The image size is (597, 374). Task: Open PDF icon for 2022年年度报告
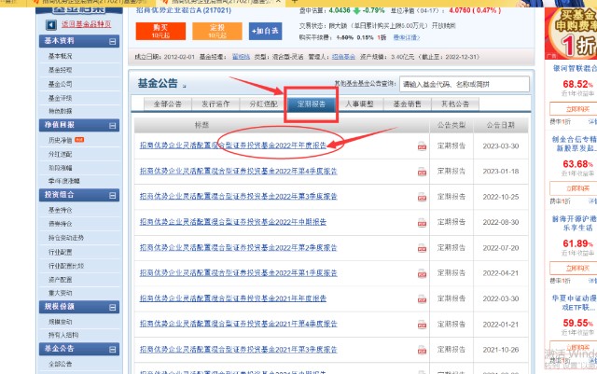[422, 145]
